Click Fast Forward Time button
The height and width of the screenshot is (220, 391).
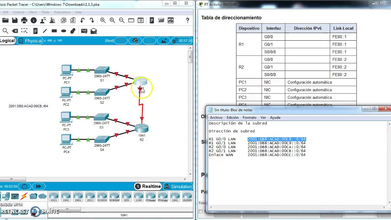38,186
